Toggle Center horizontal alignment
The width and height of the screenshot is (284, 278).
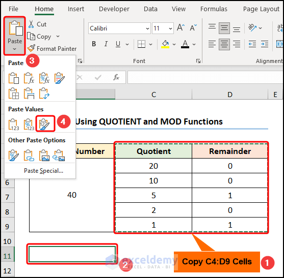coord(224,44)
